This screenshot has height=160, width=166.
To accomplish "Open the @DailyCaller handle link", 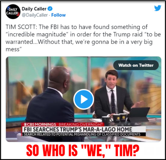I will [x=35, y=15].
